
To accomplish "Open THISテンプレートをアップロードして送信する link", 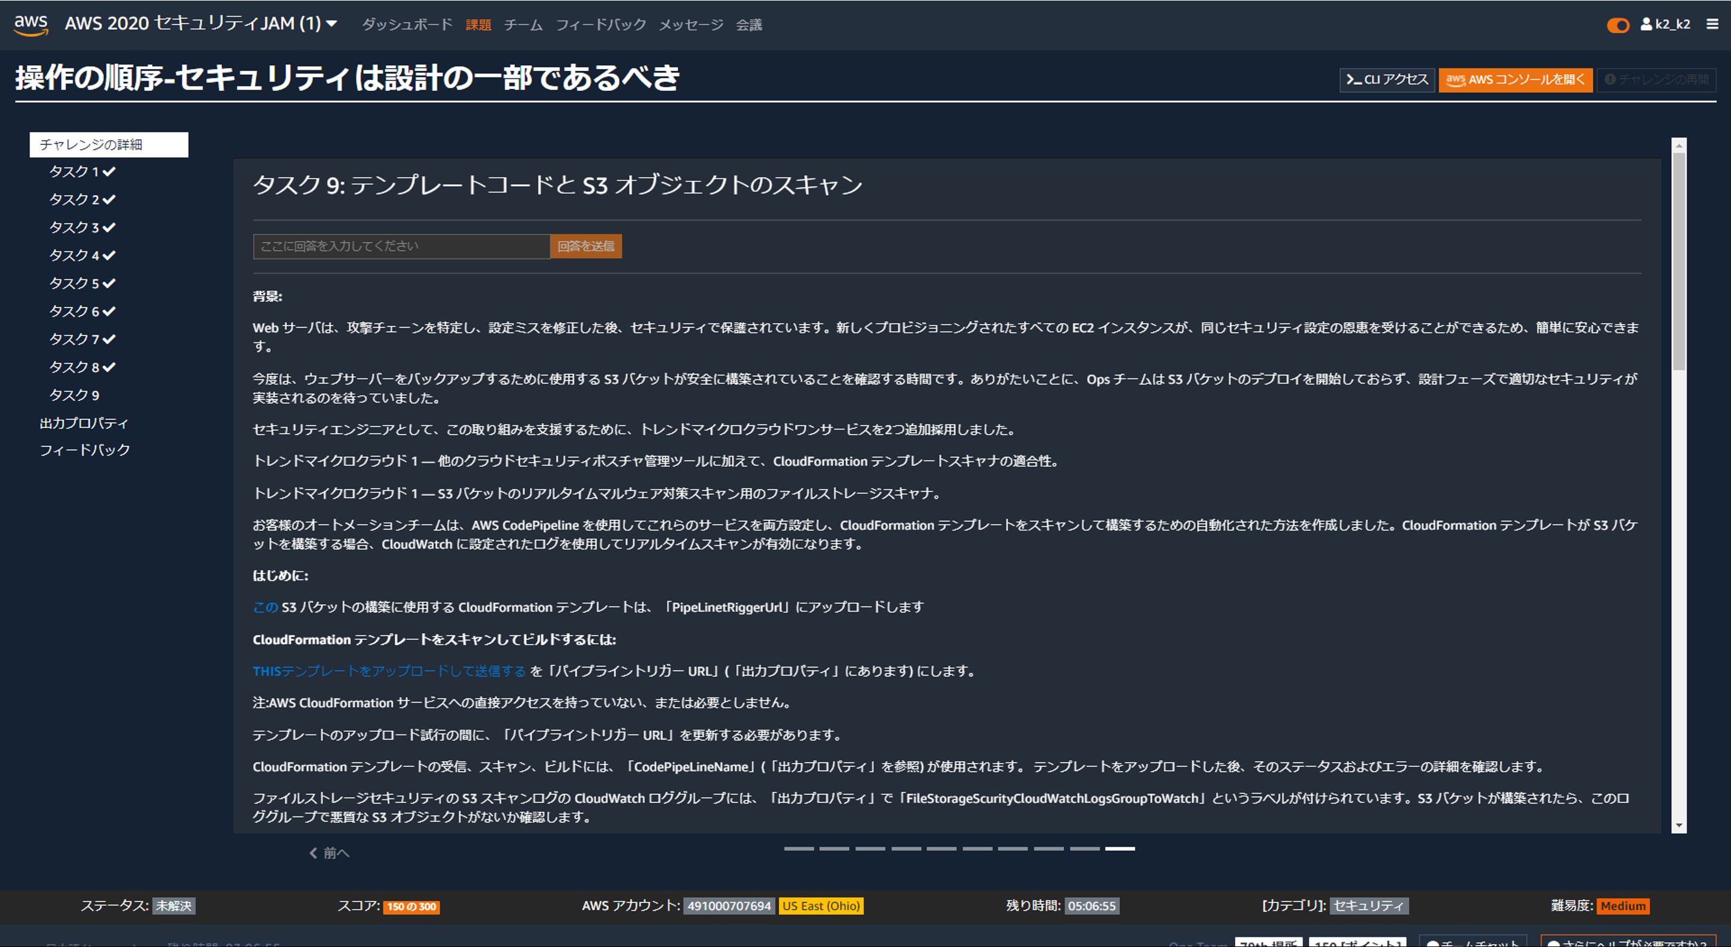I will (x=389, y=671).
